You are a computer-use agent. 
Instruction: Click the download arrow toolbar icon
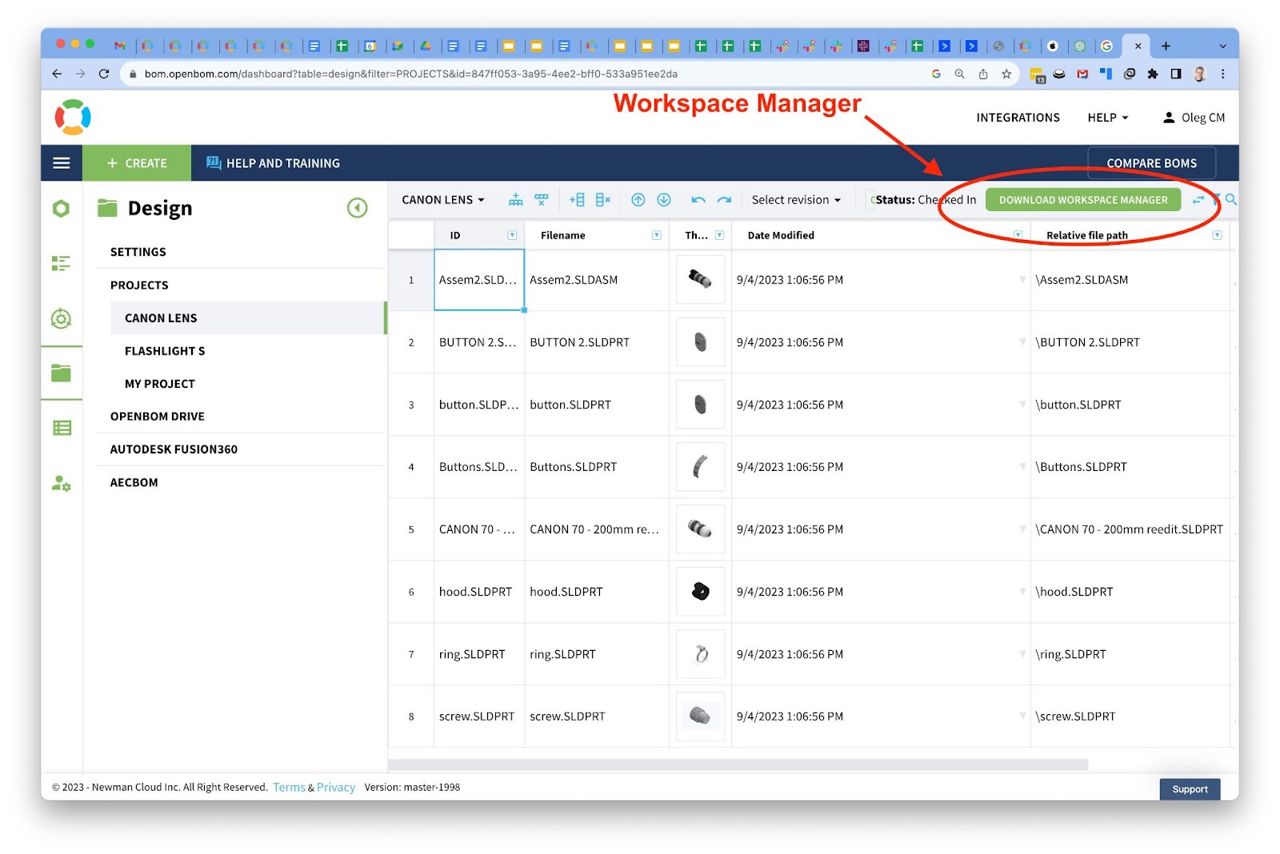(x=664, y=200)
